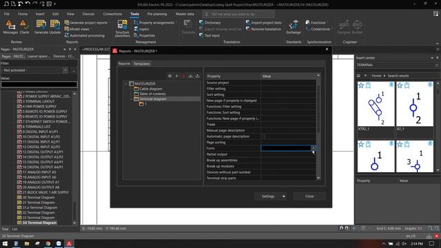Select the Templates tab in the Reports dialog

(141, 63)
